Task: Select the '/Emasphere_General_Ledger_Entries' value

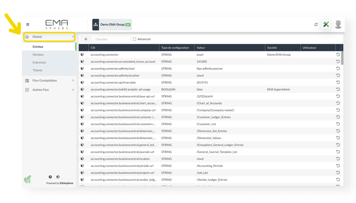Action: click(x=220, y=145)
